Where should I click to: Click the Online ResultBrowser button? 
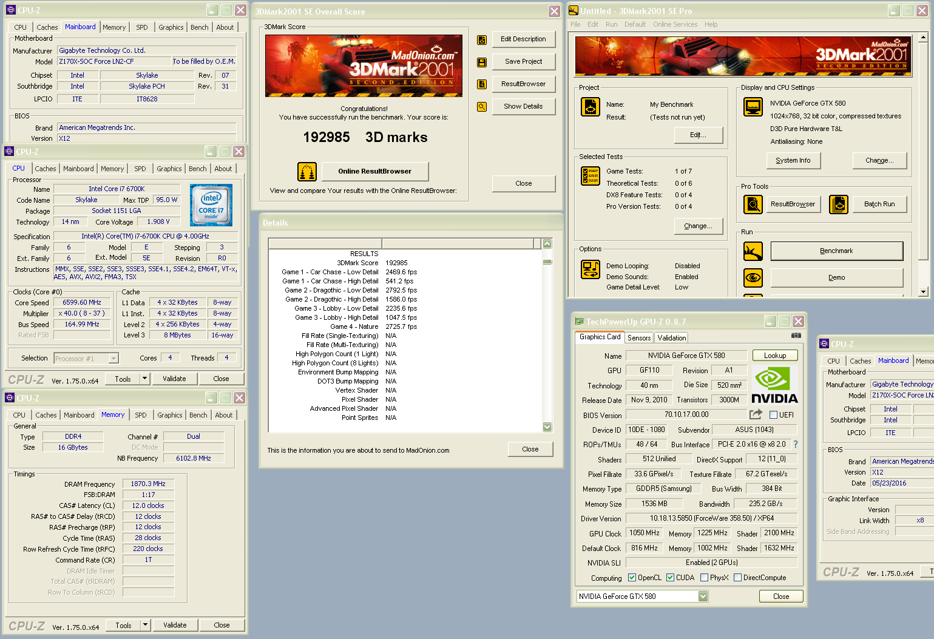pos(374,171)
